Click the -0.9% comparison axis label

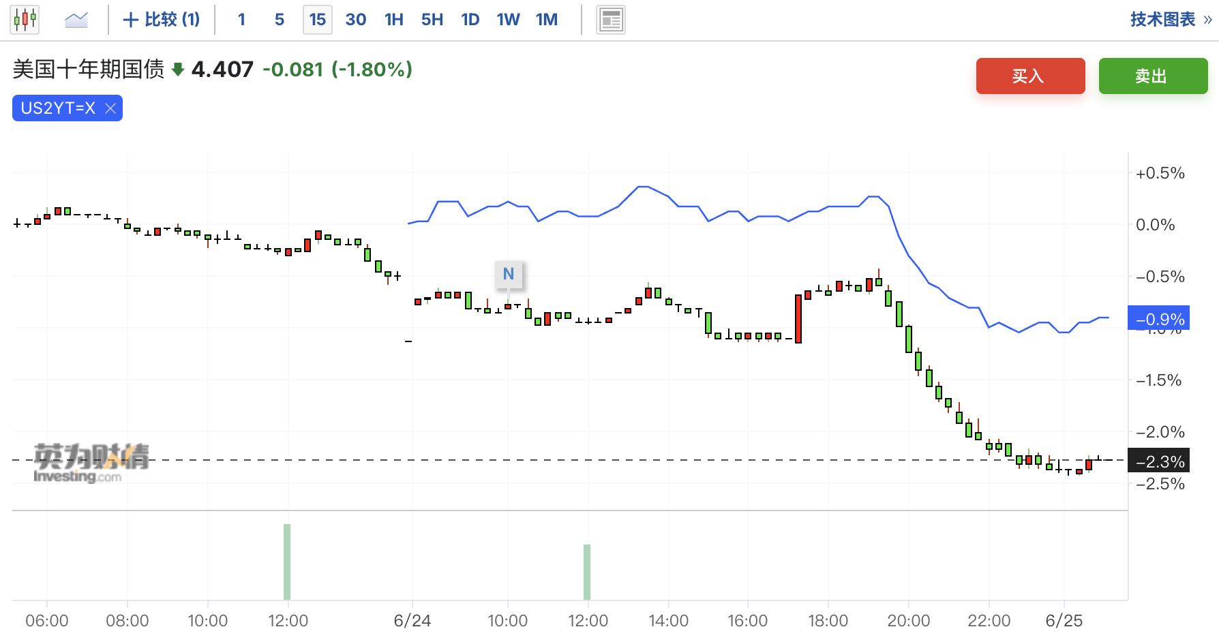coord(1159,318)
